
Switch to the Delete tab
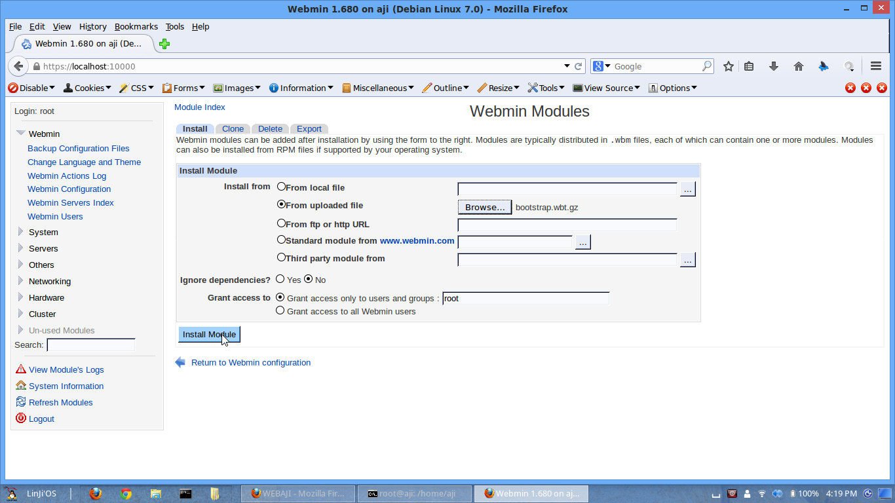click(x=270, y=129)
